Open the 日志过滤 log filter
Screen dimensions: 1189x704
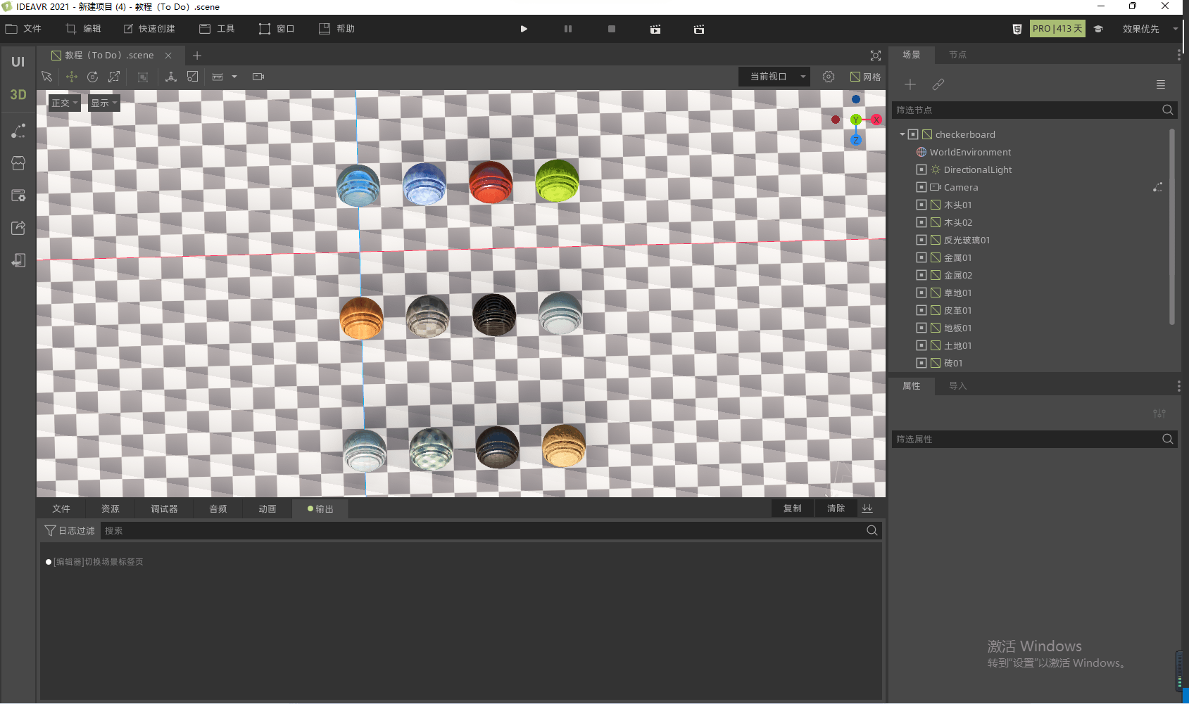[x=70, y=530]
